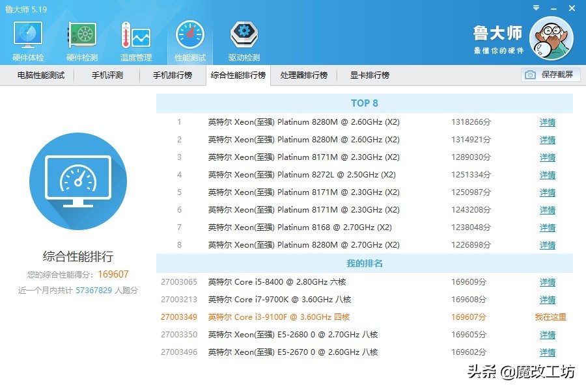Click the Ludashi monkey mascot logo
Image resolution: width=586 pixels, height=390 pixels.
point(550,38)
